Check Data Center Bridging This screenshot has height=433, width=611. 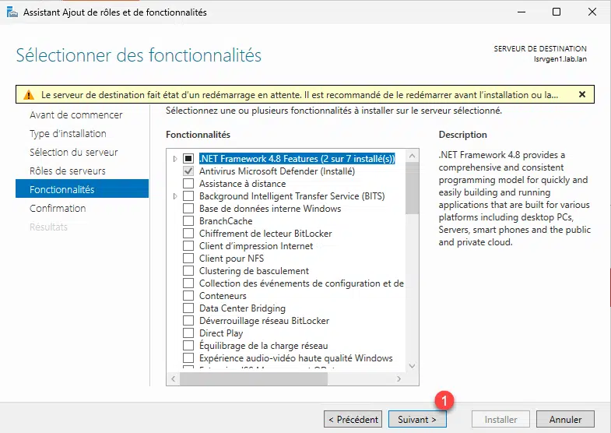(188, 308)
